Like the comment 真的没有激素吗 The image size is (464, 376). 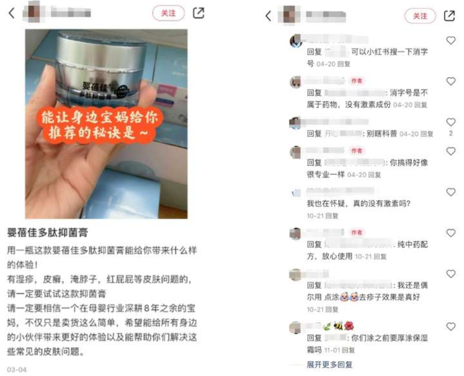tap(451, 192)
